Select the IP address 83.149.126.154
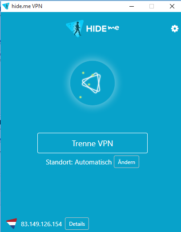 pos(41,224)
